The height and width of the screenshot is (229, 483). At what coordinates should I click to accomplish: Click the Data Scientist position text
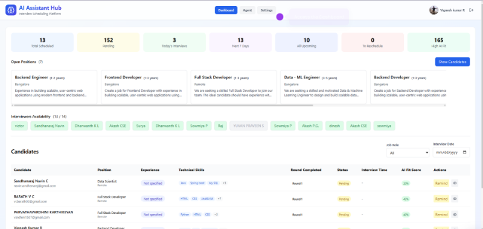tap(107, 181)
